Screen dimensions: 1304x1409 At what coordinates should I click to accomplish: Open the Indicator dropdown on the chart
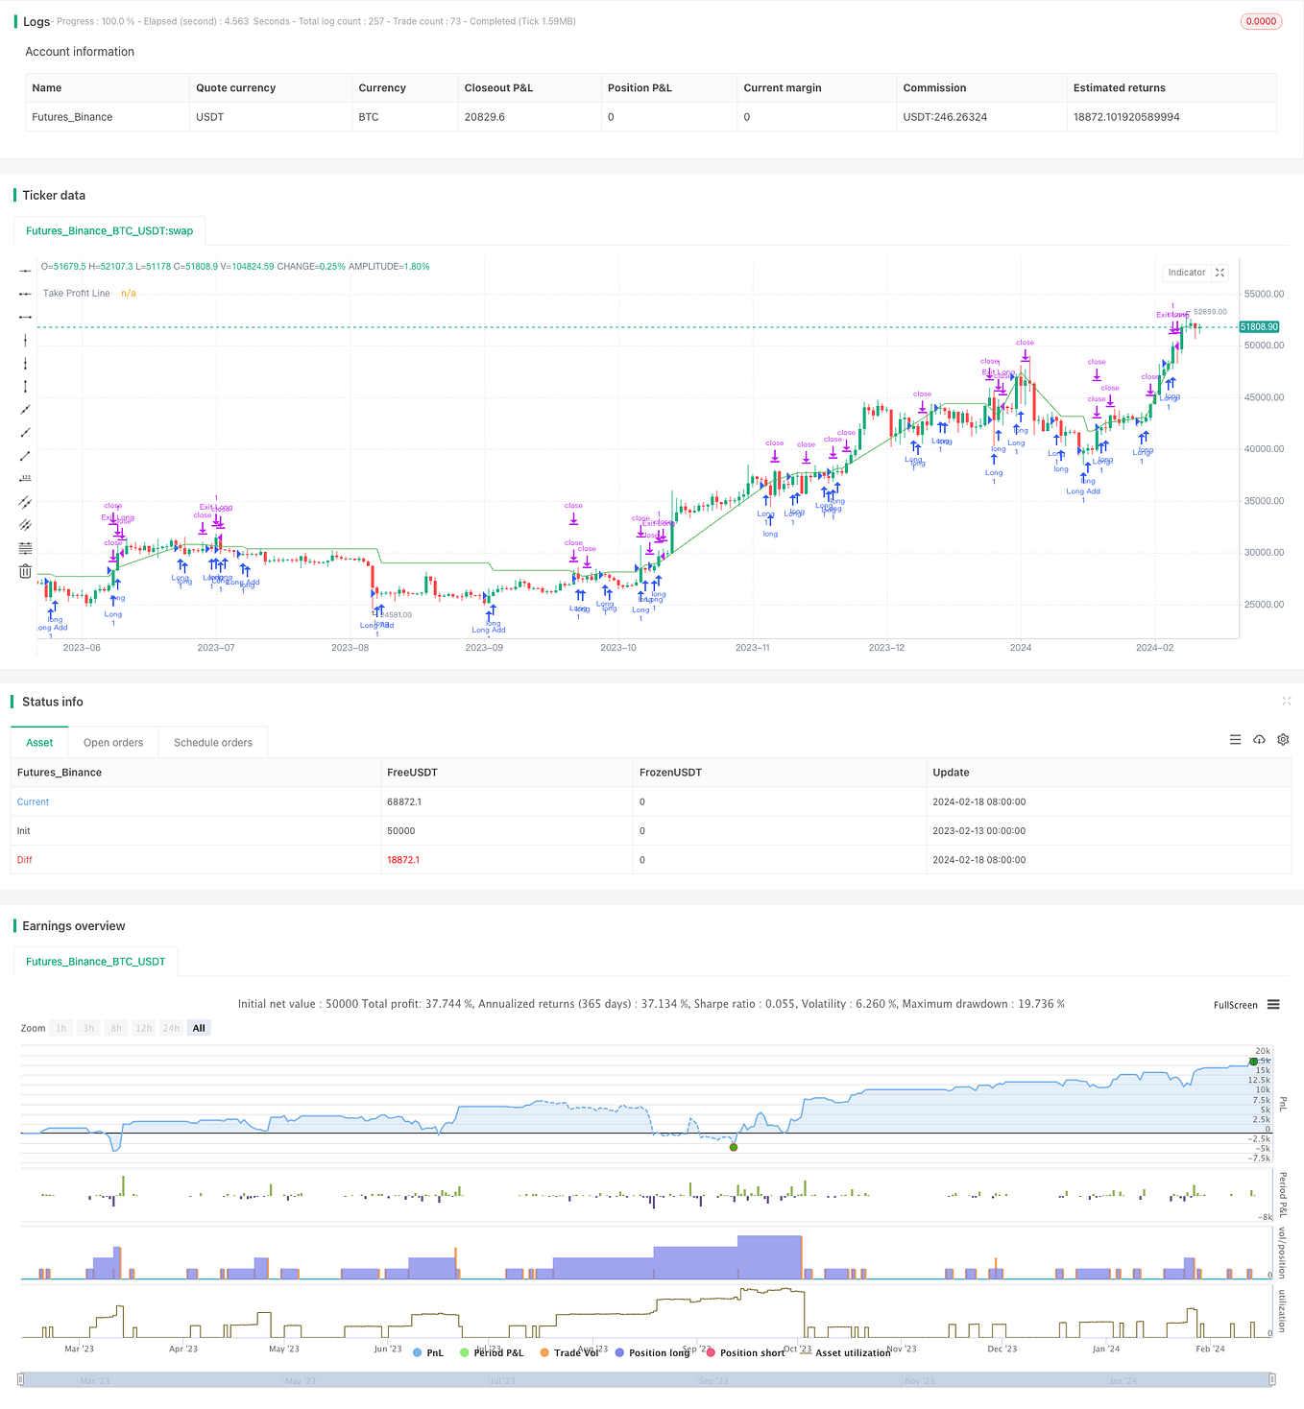coord(1187,273)
